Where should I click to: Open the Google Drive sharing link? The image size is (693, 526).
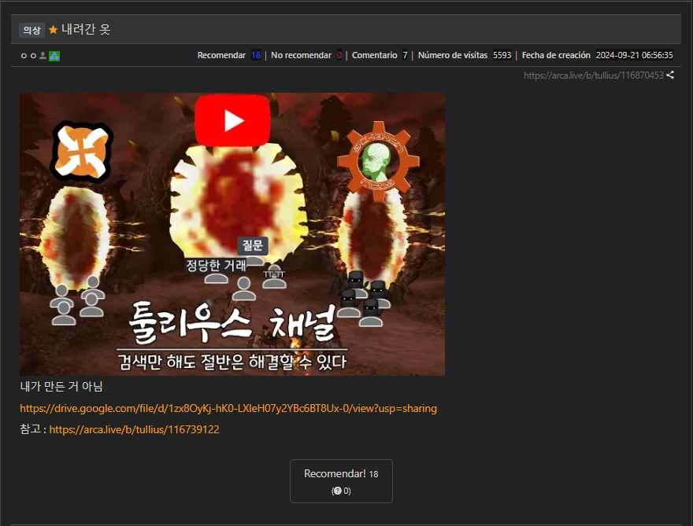click(x=228, y=408)
